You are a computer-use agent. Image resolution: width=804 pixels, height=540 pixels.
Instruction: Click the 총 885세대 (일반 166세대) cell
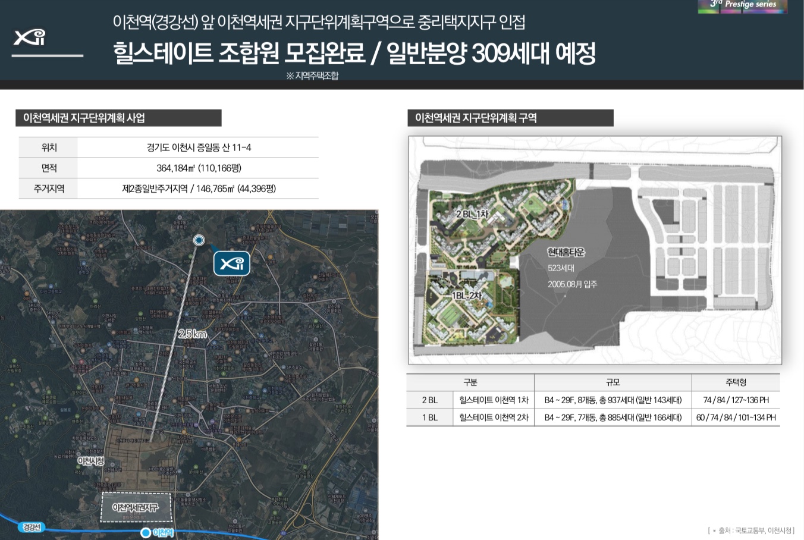[x=613, y=417]
